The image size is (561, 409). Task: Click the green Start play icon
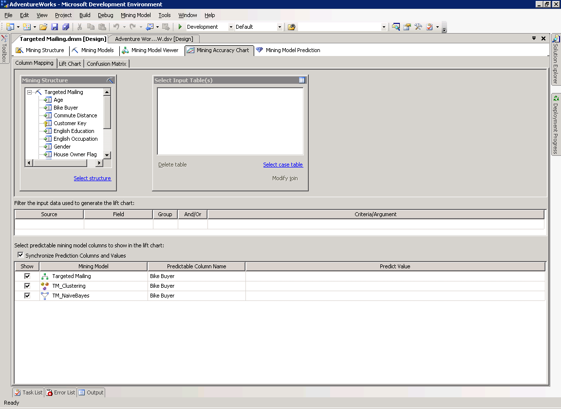tap(180, 27)
